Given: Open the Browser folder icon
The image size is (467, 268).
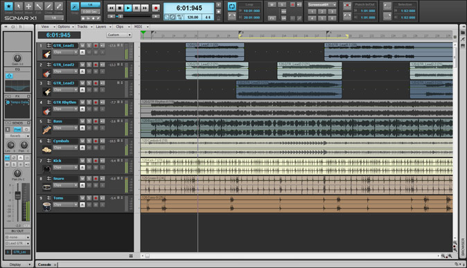Looking at the screenshot, I should tap(463, 33).
